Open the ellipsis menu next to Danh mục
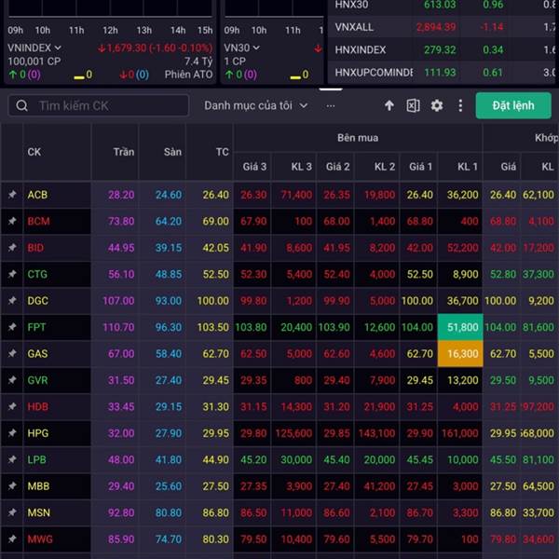559x559 pixels. pyautogui.click(x=331, y=106)
